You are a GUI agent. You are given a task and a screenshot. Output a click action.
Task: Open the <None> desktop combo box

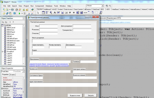click(102, 6)
